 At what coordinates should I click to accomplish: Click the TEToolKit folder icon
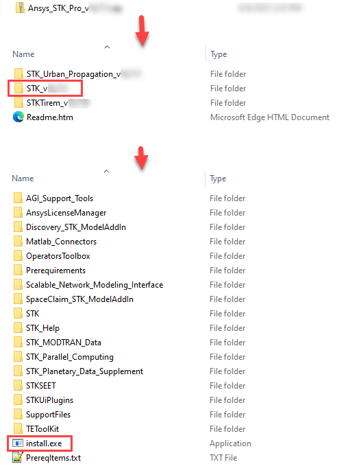18,428
